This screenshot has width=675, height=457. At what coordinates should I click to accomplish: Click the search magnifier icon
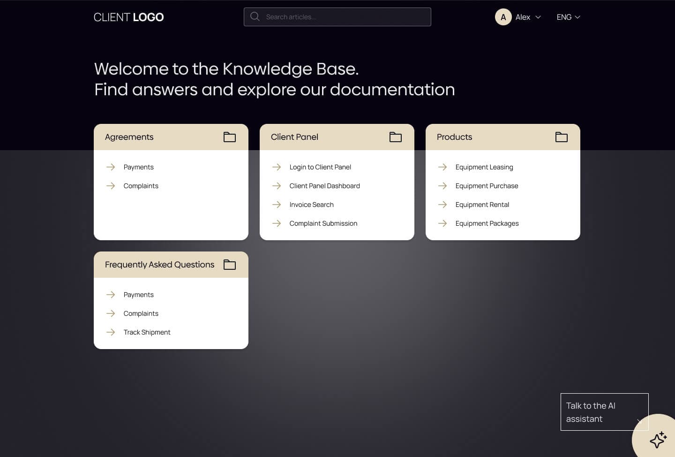point(255,16)
